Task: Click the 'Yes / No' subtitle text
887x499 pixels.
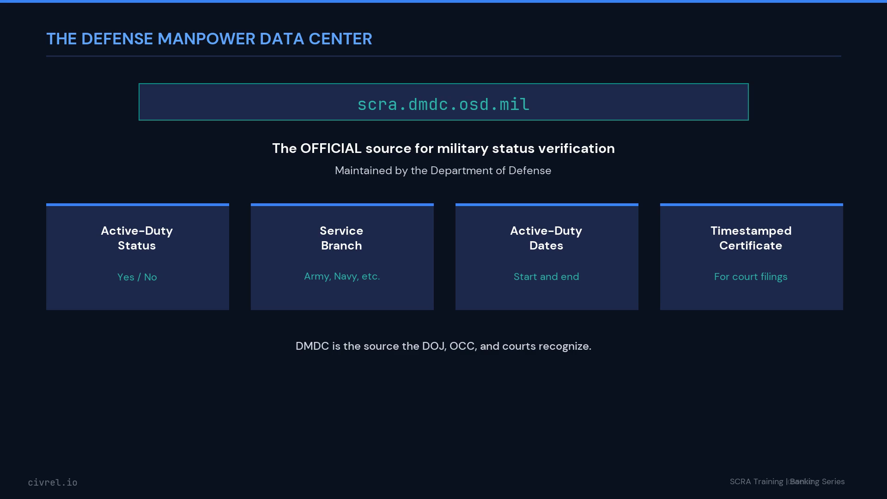Action: [x=137, y=277]
